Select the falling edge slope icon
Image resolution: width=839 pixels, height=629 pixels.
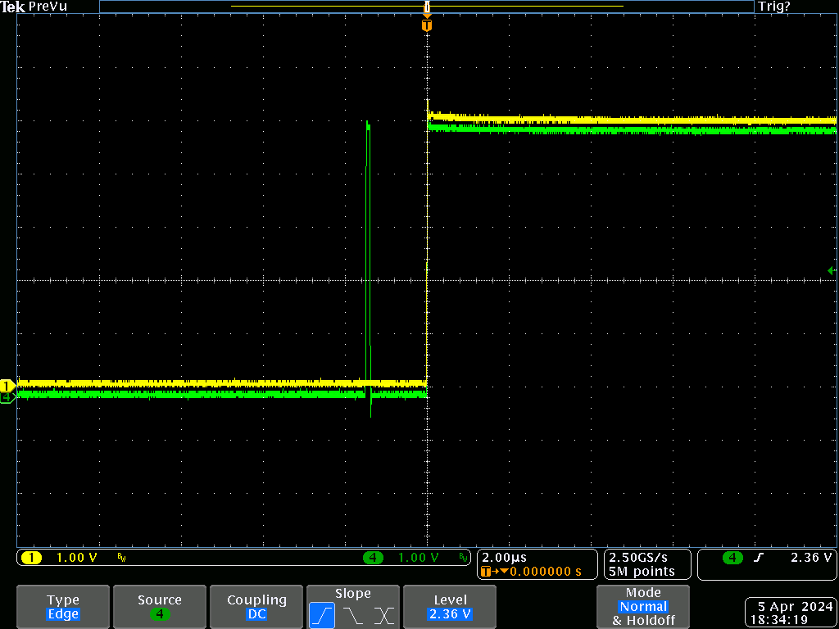click(x=353, y=615)
